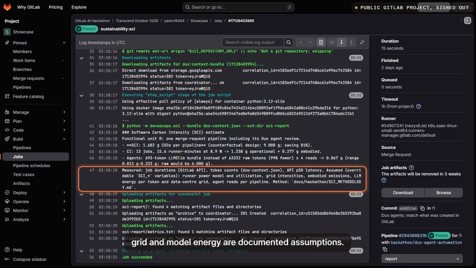Open the raw job log icon

tap(321, 42)
